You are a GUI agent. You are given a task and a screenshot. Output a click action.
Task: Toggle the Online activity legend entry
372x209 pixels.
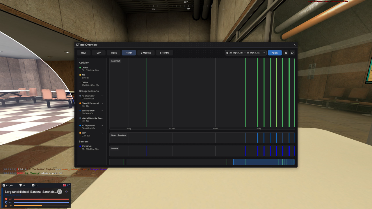(x=89, y=69)
